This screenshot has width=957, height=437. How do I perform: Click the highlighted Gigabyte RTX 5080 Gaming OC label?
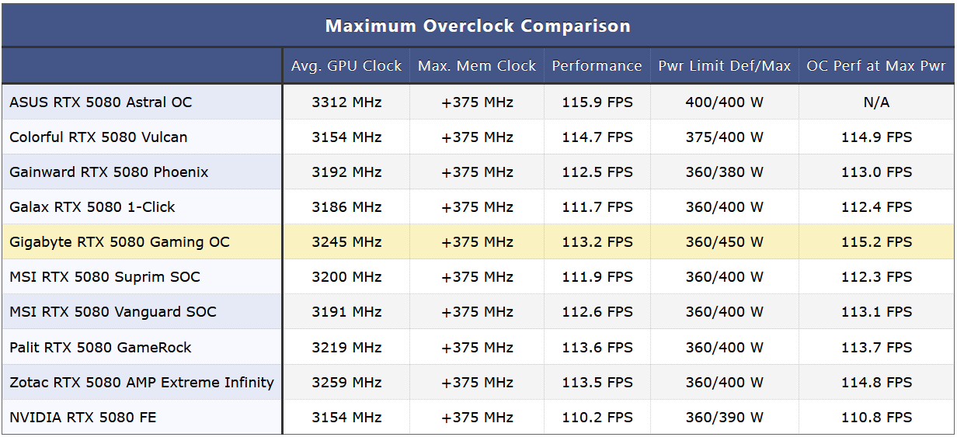(x=120, y=242)
